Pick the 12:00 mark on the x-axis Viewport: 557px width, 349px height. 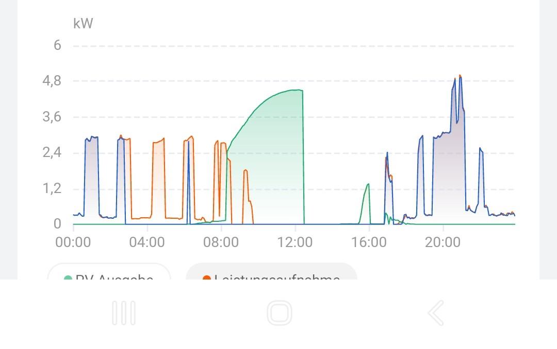(x=295, y=242)
